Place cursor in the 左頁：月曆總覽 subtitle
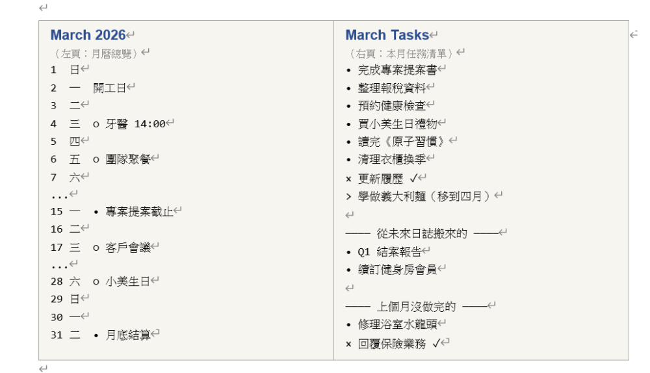This screenshot has width=650, height=373. pyautogui.click(x=96, y=53)
